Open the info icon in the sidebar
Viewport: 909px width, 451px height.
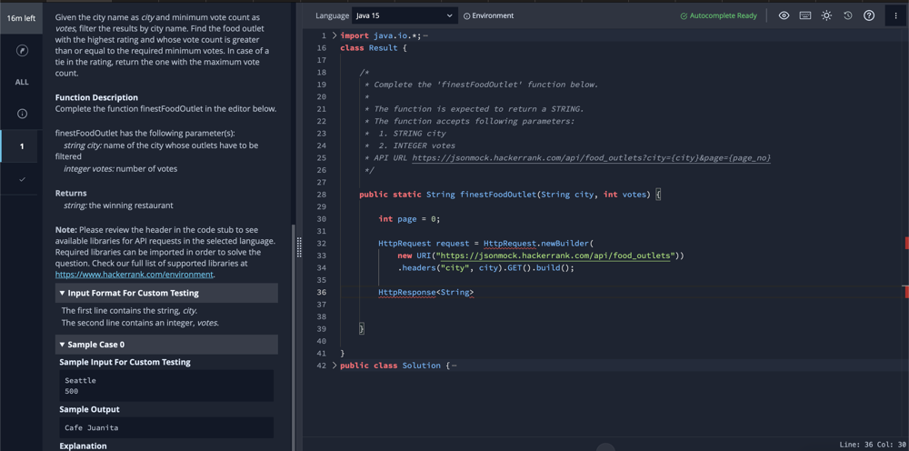(22, 114)
